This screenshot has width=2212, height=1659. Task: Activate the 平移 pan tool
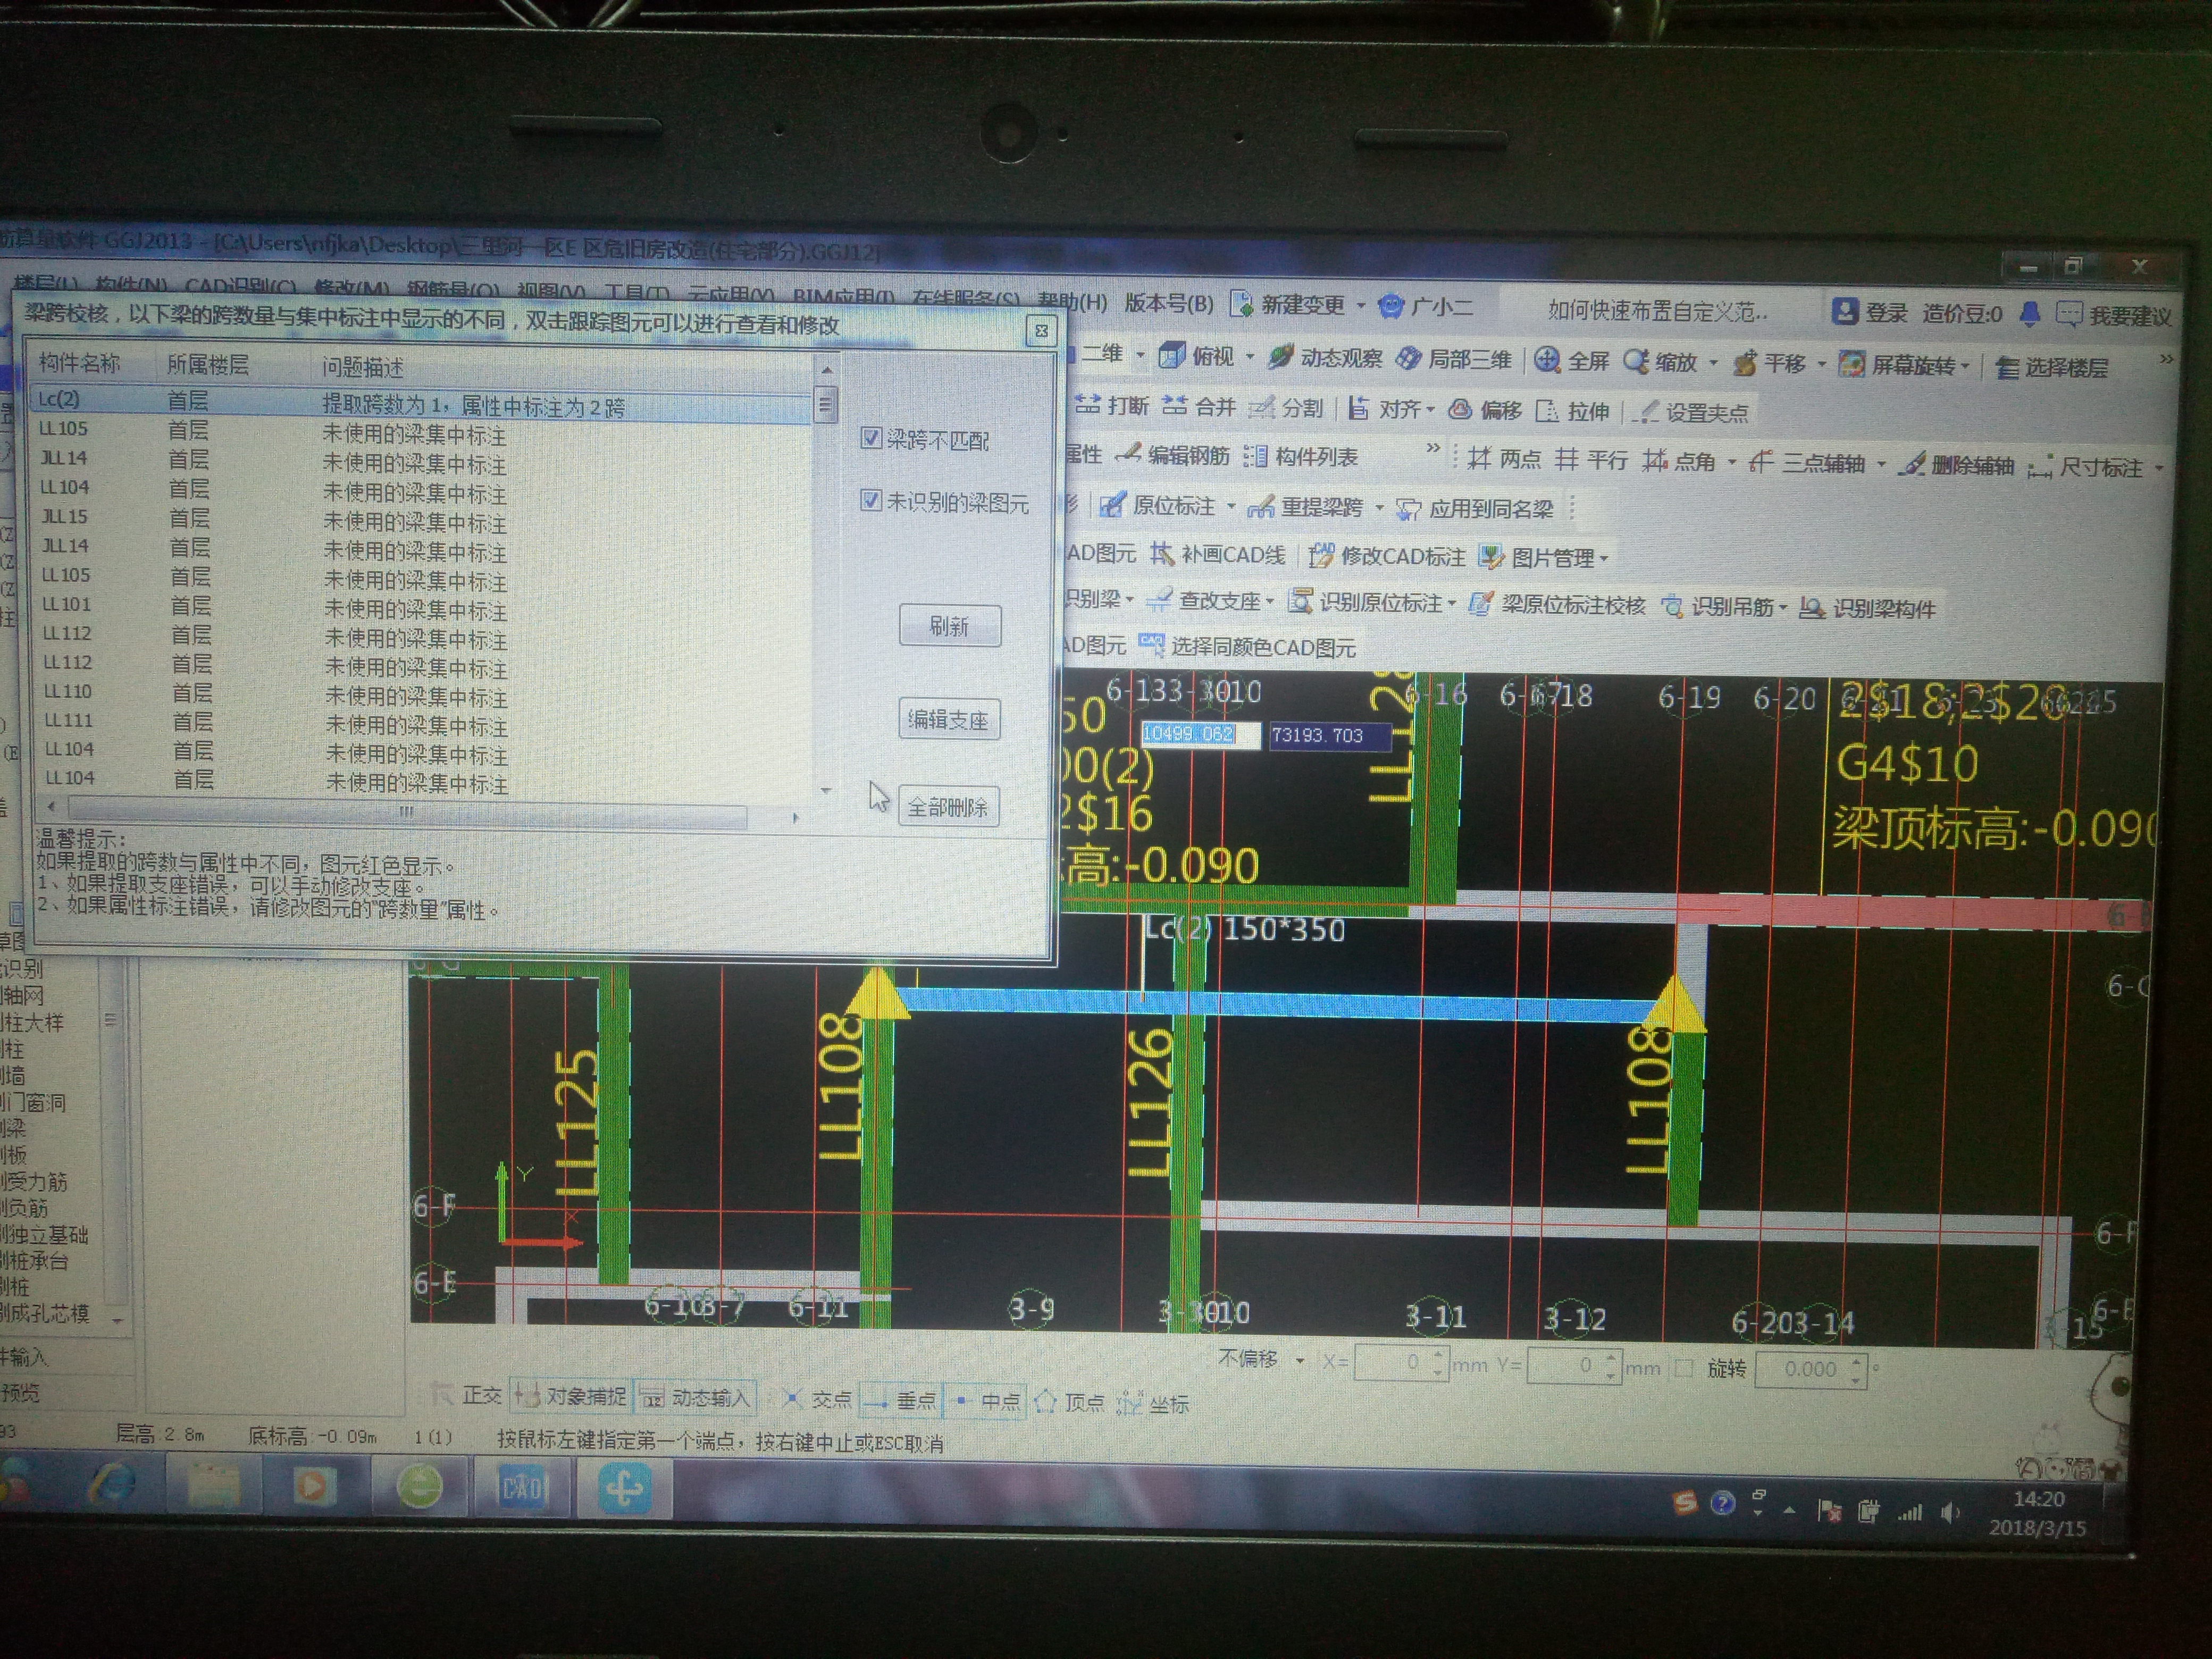(x=1770, y=363)
